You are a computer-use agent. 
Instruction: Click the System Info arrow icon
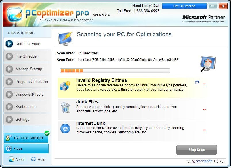(9, 107)
